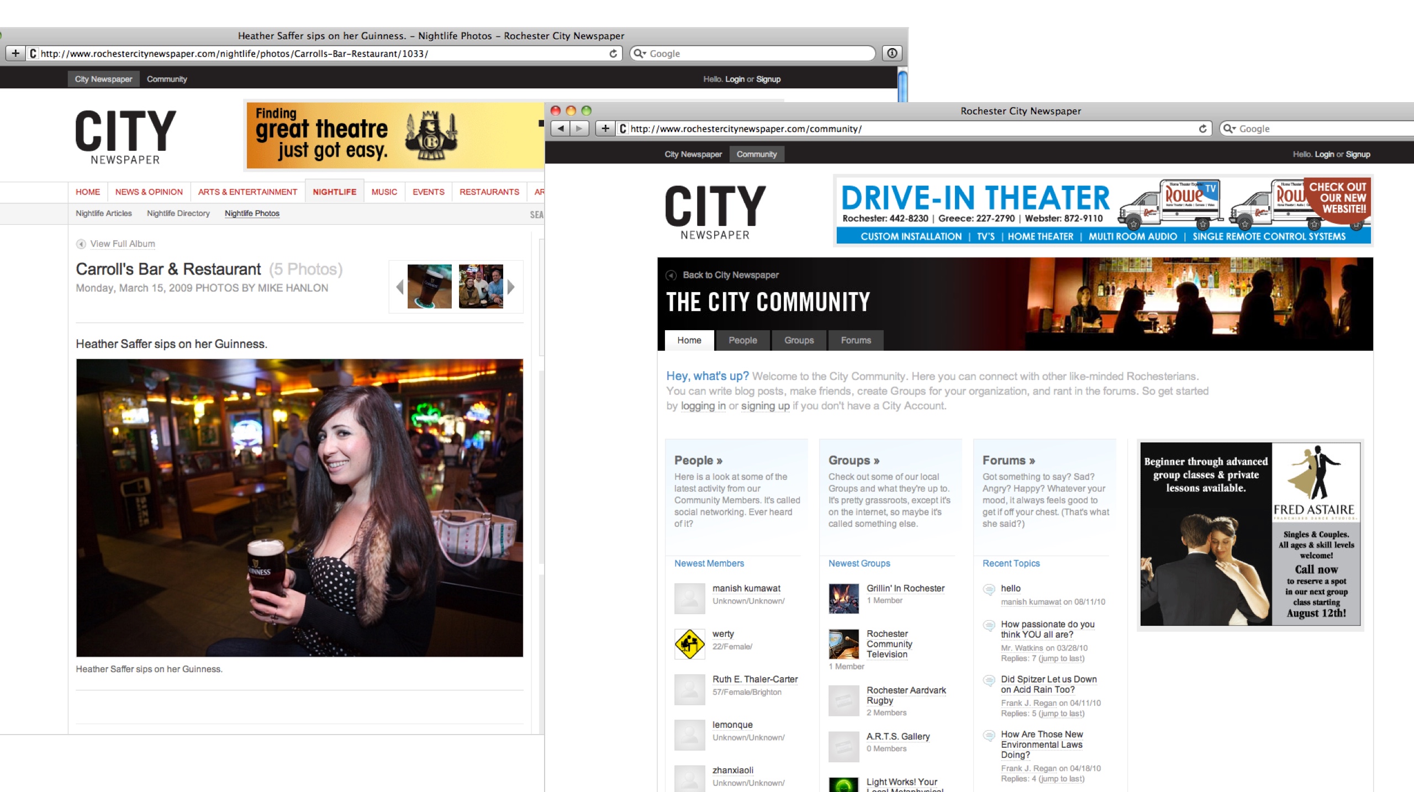Switch to the Groups tab
The height and width of the screenshot is (792, 1414).
pos(799,340)
